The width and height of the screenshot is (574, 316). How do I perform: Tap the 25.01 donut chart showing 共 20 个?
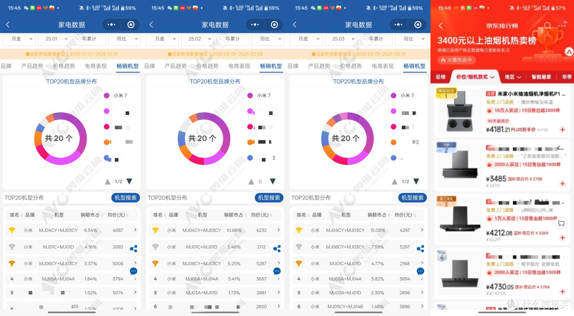[61, 138]
